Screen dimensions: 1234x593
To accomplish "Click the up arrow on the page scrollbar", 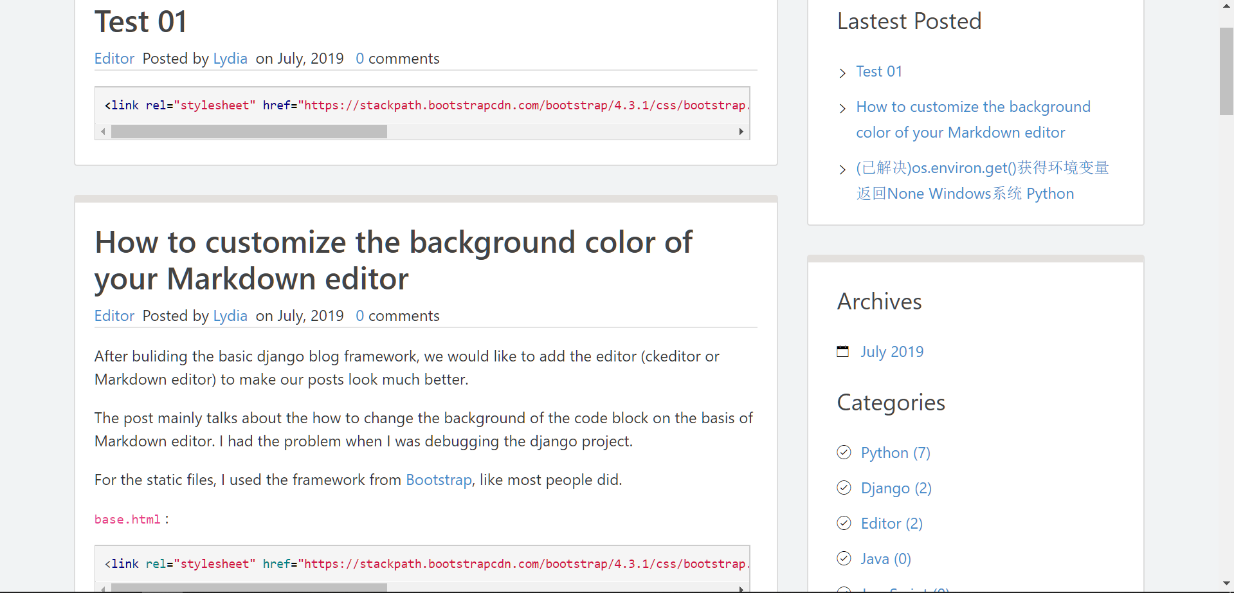I will coord(1225,6).
